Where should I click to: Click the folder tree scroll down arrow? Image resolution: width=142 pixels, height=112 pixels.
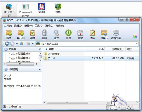(40, 60)
